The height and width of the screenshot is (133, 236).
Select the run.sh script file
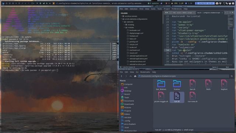coord(177,97)
